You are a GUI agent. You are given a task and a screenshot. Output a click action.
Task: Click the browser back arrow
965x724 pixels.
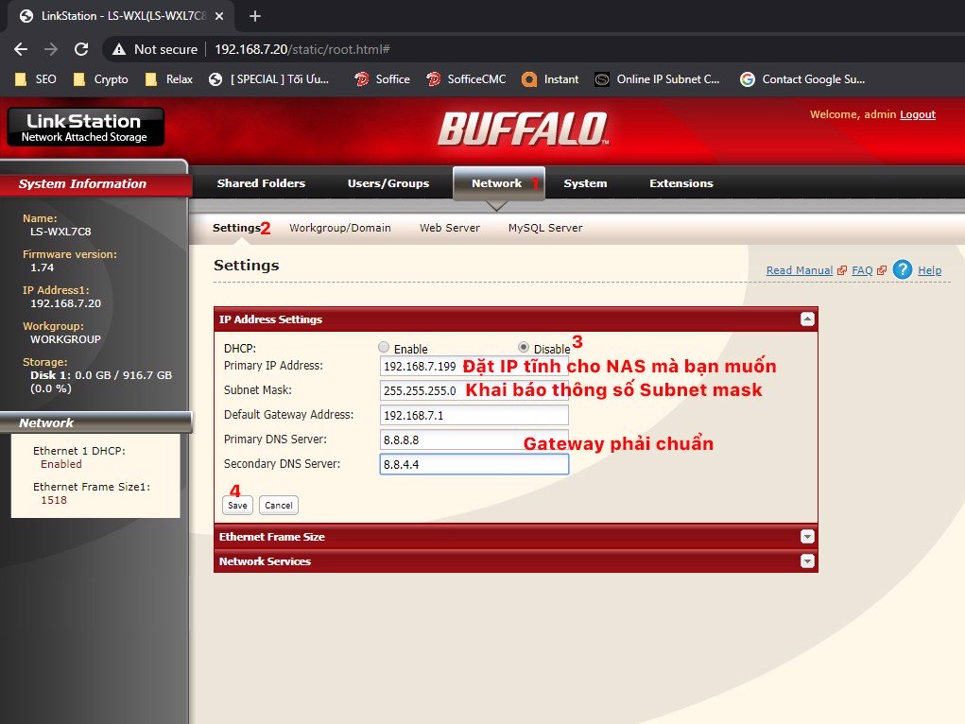click(21, 49)
